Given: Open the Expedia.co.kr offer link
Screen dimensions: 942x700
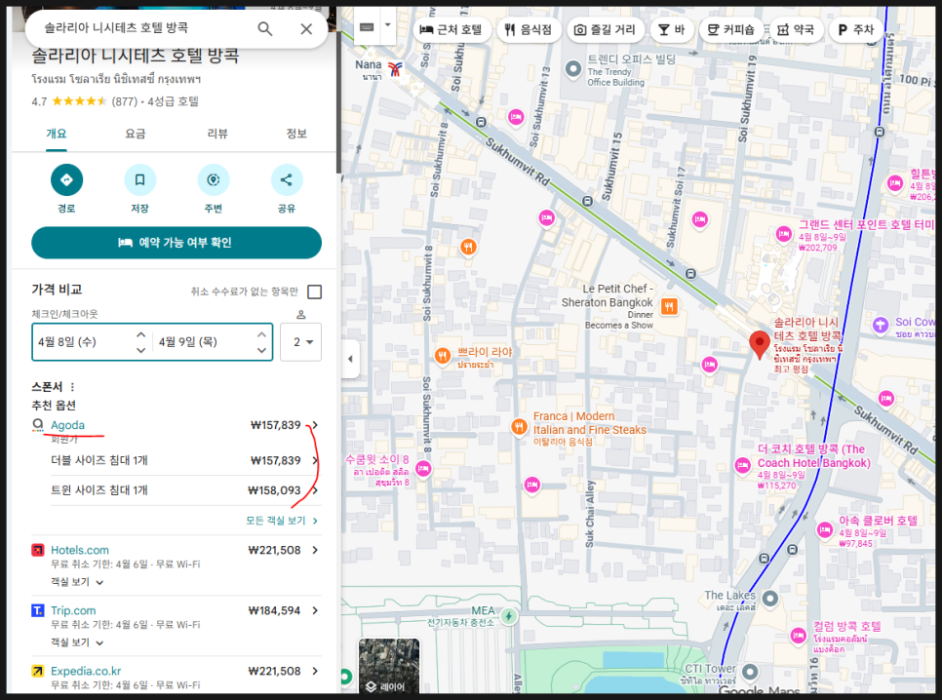Looking at the screenshot, I should [x=86, y=671].
